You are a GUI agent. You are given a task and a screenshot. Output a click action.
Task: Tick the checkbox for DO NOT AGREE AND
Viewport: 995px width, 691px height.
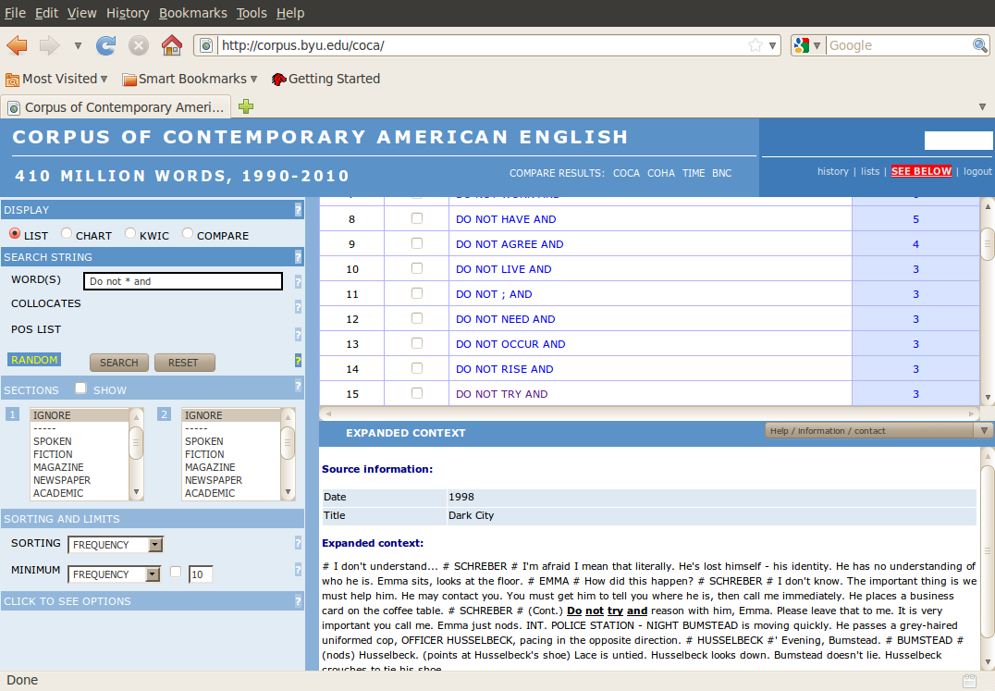pos(417,243)
